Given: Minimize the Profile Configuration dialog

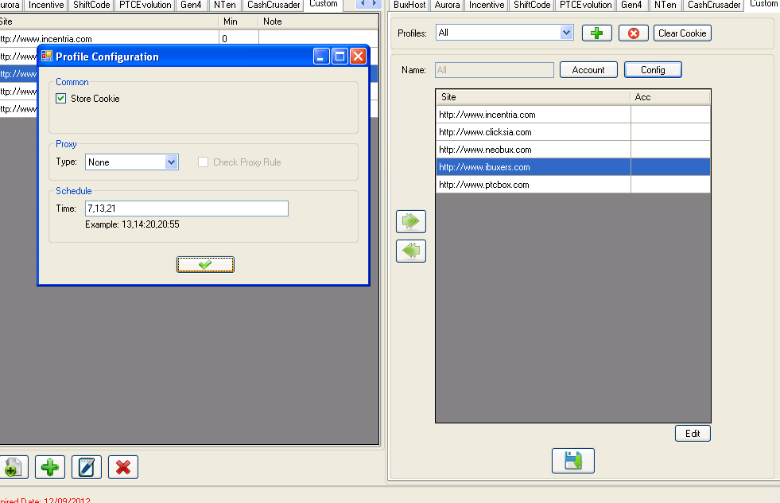Looking at the screenshot, I should click(321, 57).
